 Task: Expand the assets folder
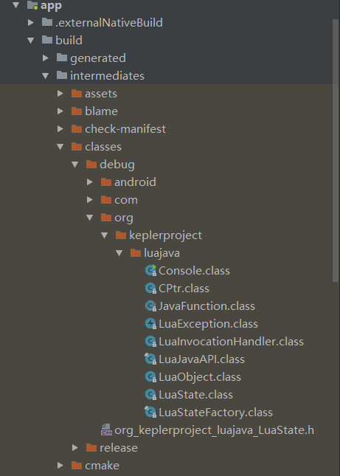(60, 93)
